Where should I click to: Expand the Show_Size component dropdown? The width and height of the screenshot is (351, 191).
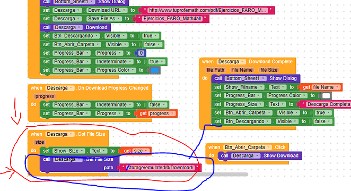[x=69, y=151]
